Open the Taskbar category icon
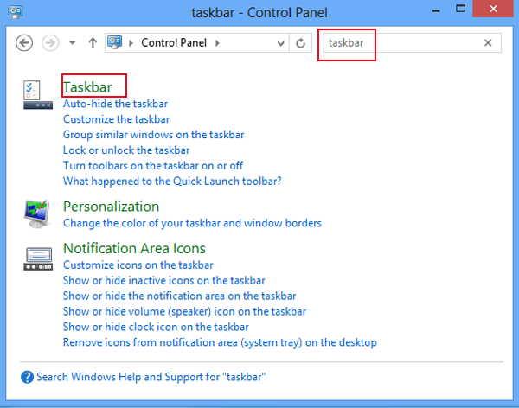This screenshot has width=519, height=408. [38, 94]
